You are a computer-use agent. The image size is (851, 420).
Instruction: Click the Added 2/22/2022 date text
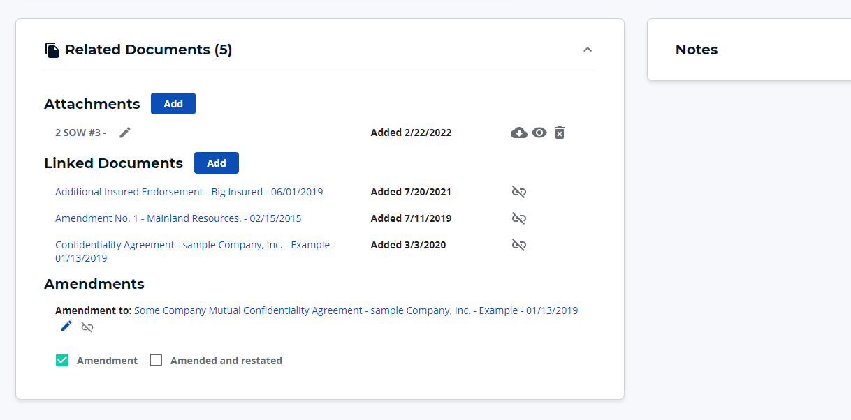click(411, 133)
